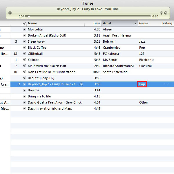Uncheck the Breathe checkbox
The height and width of the screenshot is (174, 174).
[x=24, y=90]
